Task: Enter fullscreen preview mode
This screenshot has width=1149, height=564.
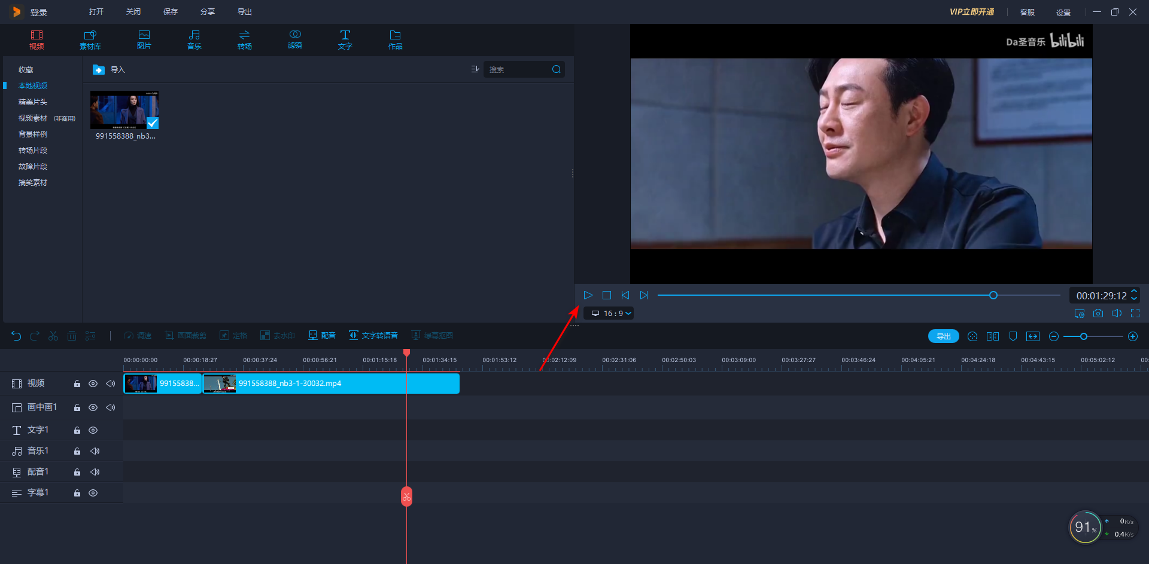Action: [x=1135, y=313]
